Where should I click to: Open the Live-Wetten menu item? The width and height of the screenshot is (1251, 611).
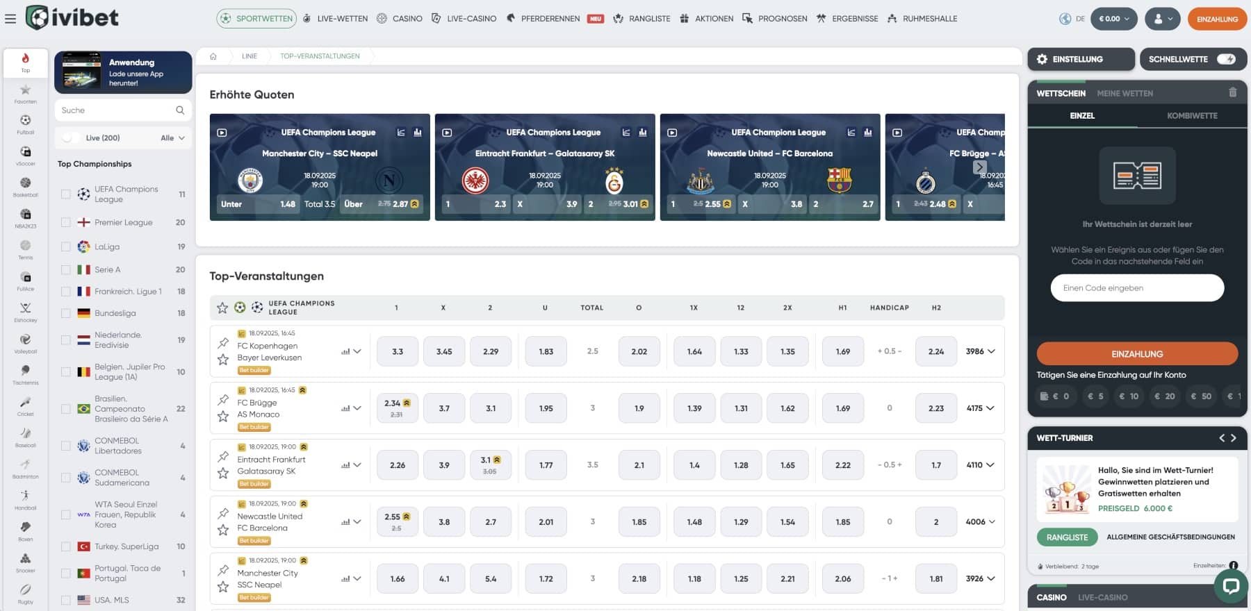click(x=336, y=19)
